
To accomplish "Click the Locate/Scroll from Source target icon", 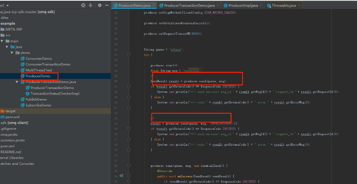I will click(x=83, y=6).
